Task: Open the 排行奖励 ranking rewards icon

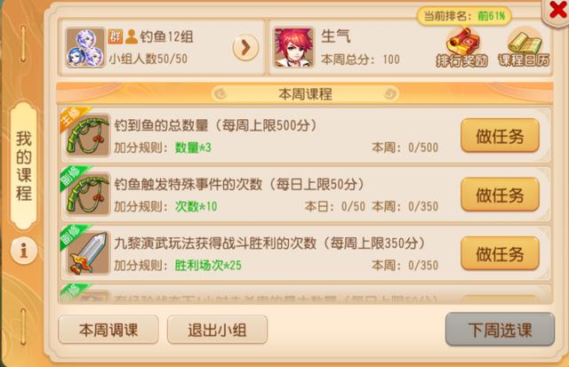Action: 462,48
